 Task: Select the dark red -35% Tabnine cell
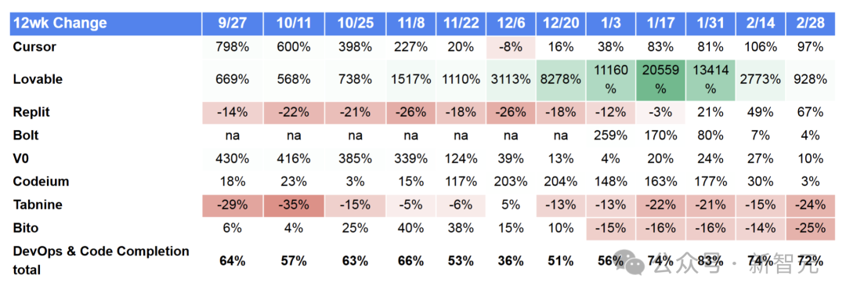pyautogui.click(x=293, y=205)
